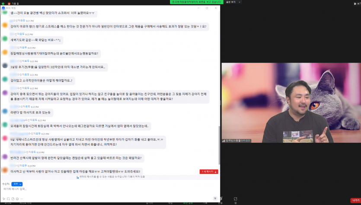Open the 모두 recipient dropdown
361x205 pixels.
[x=17, y=184]
